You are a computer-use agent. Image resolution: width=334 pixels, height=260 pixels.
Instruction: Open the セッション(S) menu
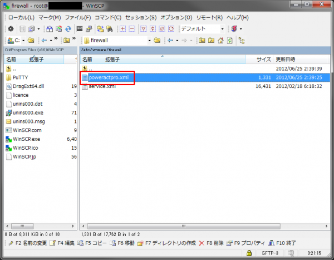141,17
